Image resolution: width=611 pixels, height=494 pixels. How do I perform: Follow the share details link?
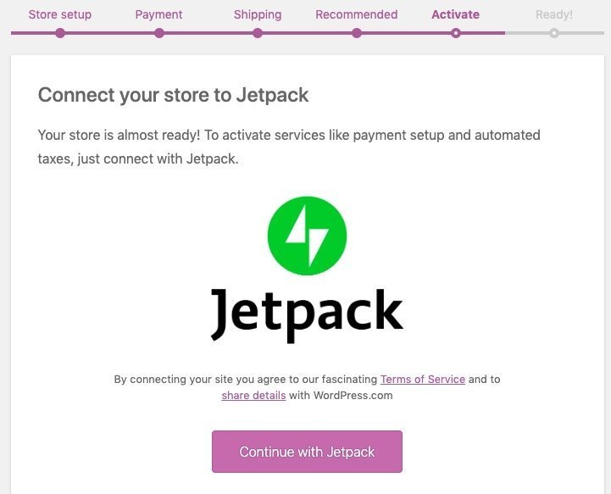click(253, 396)
